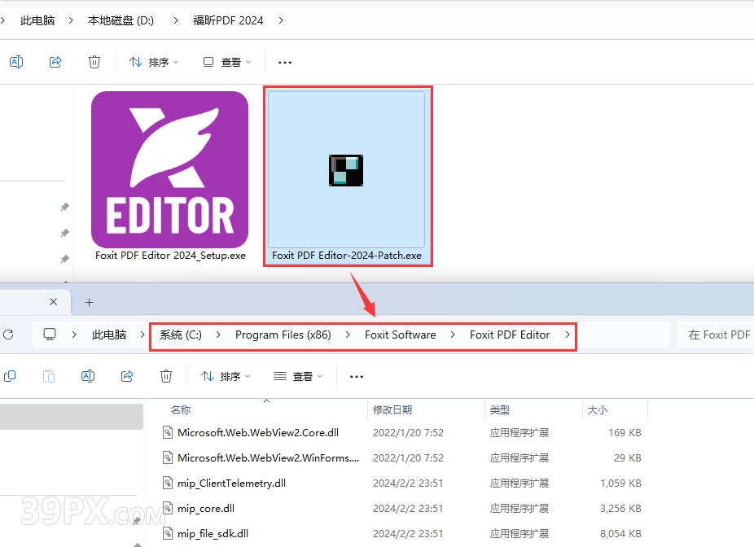Click Paste icon in lower window toolbar
The height and width of the screenshot is (547, 754).
click(x=49, y=376)
